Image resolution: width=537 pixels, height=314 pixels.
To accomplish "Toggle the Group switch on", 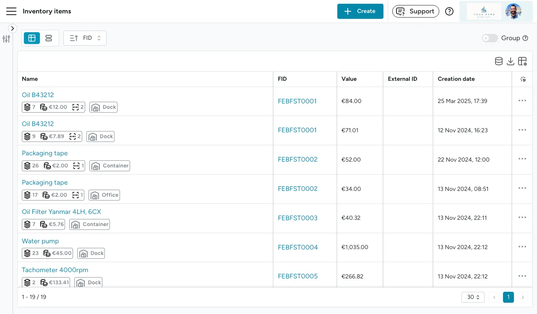I will coord(490,38).
